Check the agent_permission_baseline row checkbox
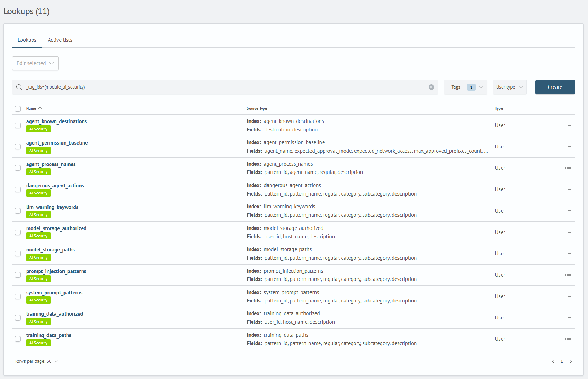Image resolution: width=588 pixels, height=379 pixels. tap(18, 147)
